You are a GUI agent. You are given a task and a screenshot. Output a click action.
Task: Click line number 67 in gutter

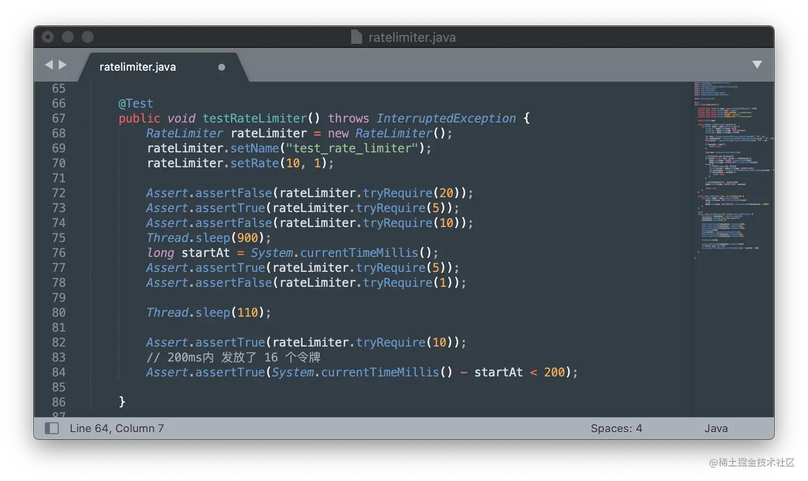[59, 118]
